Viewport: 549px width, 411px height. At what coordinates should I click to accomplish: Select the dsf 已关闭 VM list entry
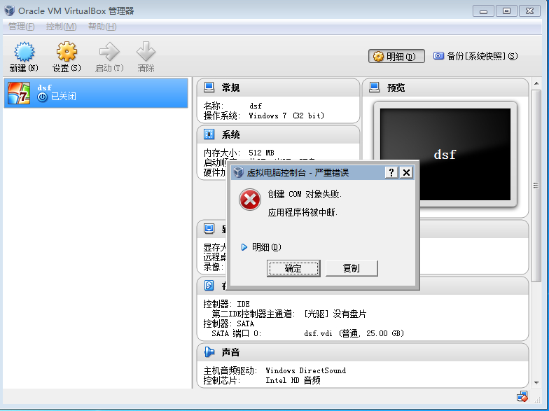[96, 93]
